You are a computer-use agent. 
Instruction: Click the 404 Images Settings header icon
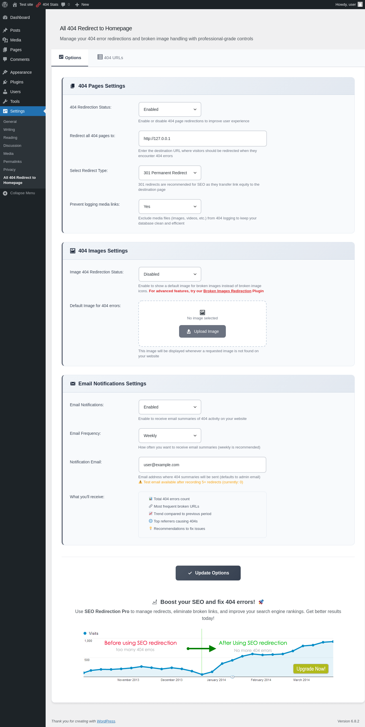click(x=73, y=251)
